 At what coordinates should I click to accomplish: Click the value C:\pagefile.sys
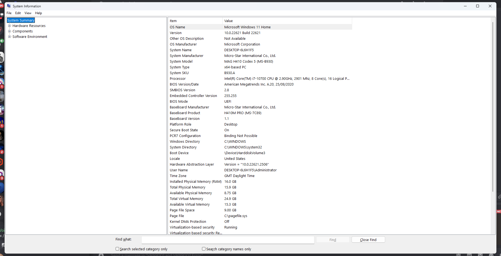click(x=236, y=216)
